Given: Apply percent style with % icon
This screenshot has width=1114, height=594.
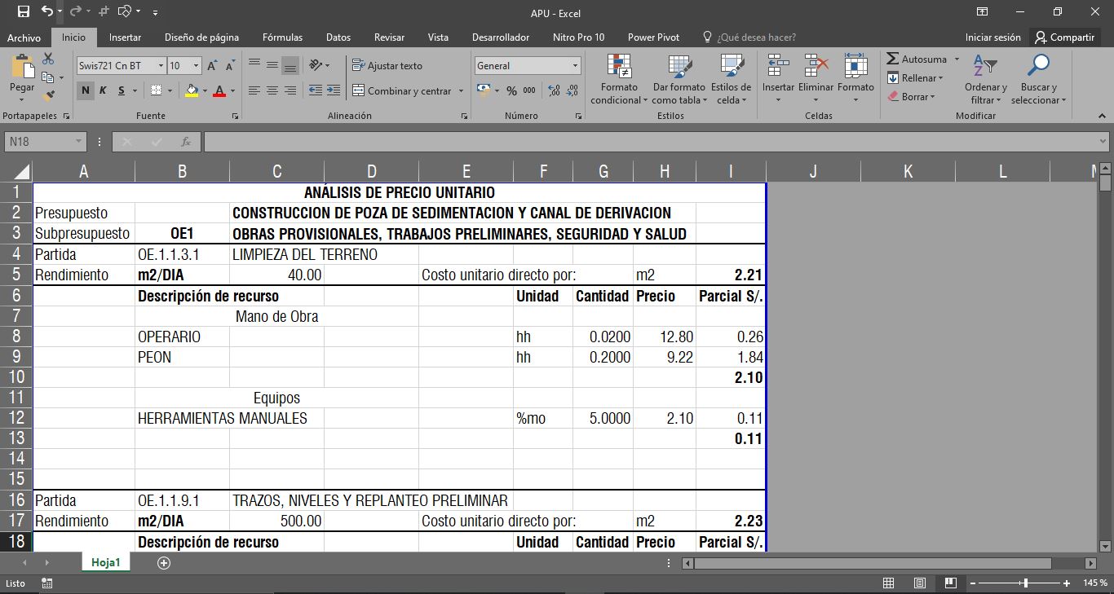Looking at the screenshot, I should (x=511, y=90).
